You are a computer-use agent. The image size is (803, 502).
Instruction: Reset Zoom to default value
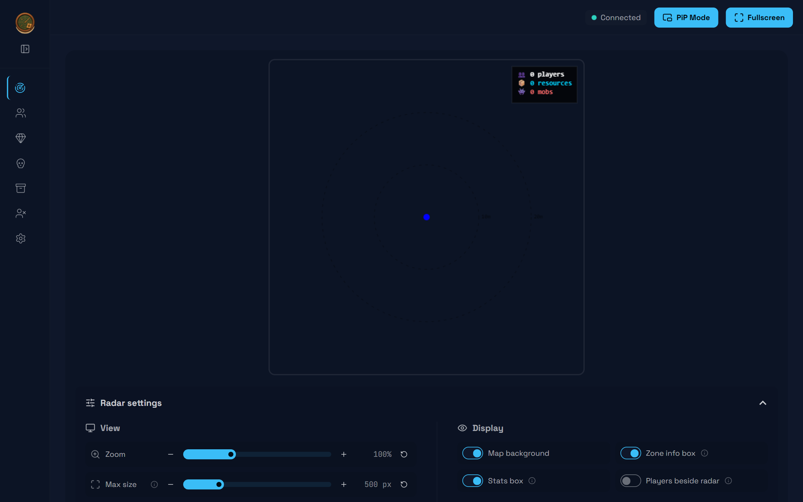coord(404,454)
